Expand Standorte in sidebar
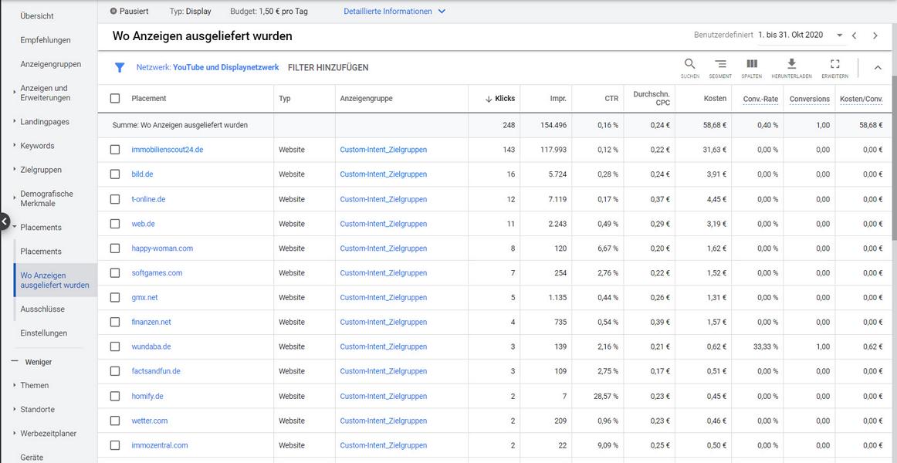The width and height of the screenshot is (897, 463). pyautogui.click(x=15, y=409)
